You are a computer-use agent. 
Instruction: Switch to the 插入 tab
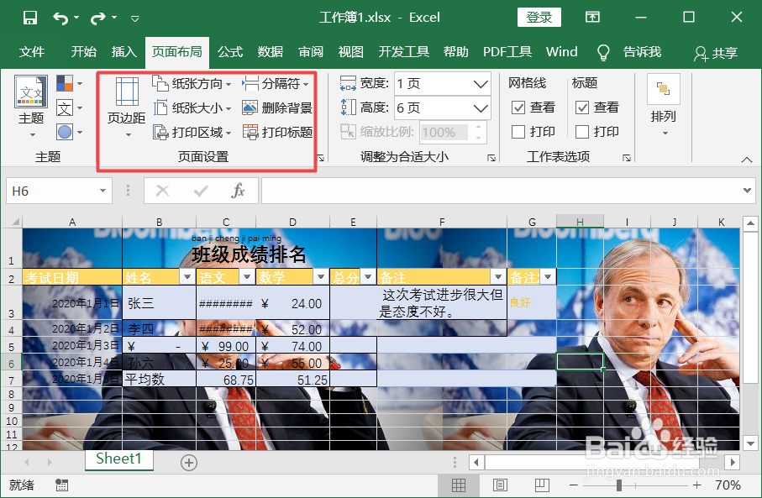pyautogui.click(x=124, y=51)
